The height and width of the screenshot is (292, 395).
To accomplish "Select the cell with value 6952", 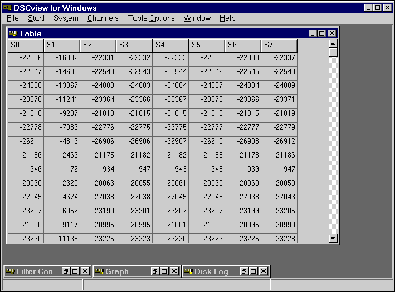I will pyautogui.click(x=62, y=213).
